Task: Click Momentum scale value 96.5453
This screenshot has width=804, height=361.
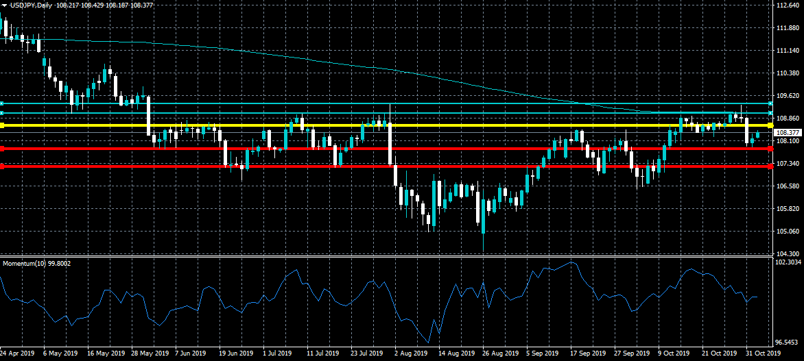Action: point(788,342)
